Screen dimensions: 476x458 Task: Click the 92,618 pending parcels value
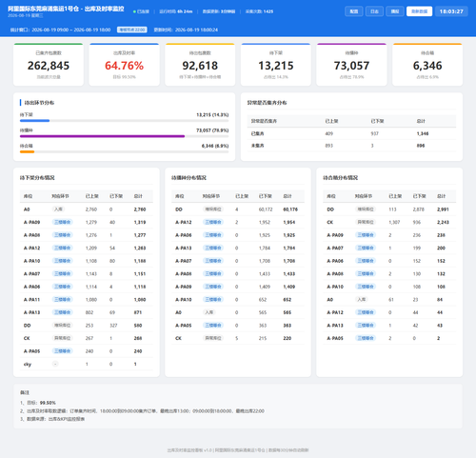point(200,66)
